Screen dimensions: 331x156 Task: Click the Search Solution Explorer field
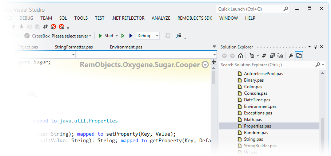click(267, 65)
